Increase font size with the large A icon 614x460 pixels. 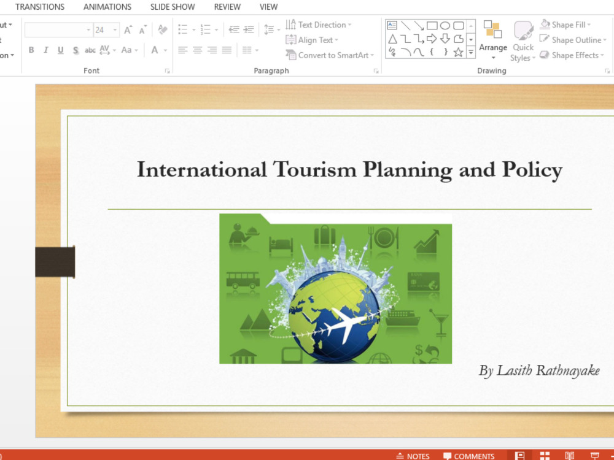(128, 29)
